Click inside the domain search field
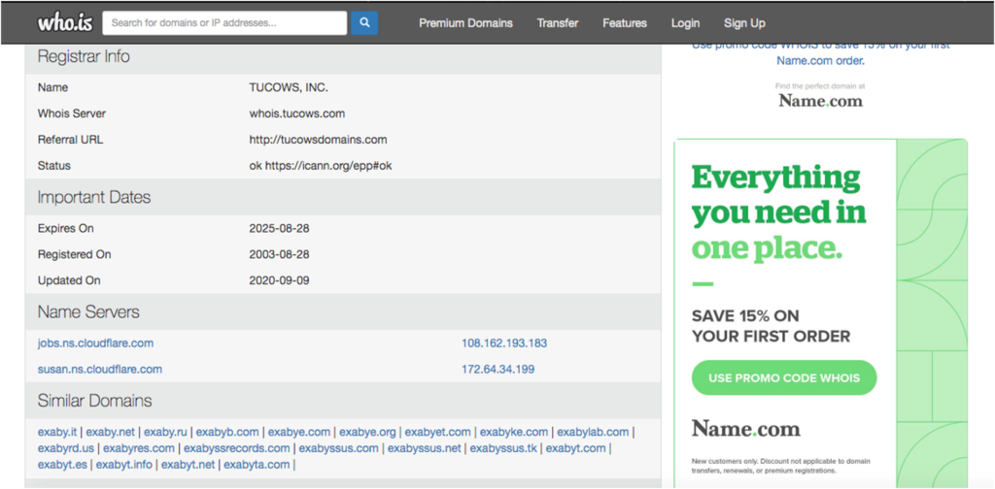 click(224, 22)
